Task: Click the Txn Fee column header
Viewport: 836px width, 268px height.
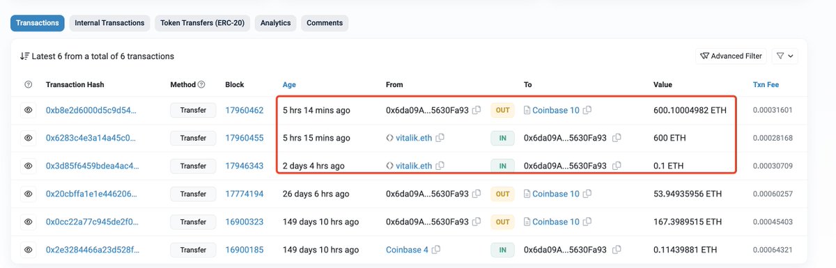Action: point(766,84)
